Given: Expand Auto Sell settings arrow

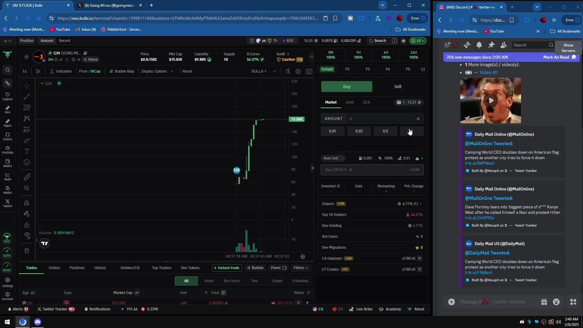Looking at the screenshot, I should (422, 158).
